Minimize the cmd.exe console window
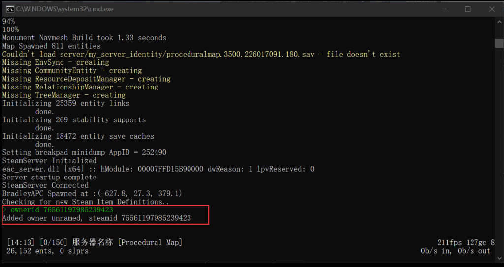This screenshot has width=504, height=267. 443,9
